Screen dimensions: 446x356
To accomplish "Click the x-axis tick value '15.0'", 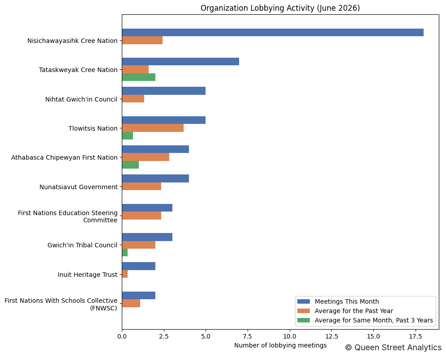I will tap(373, 336).
